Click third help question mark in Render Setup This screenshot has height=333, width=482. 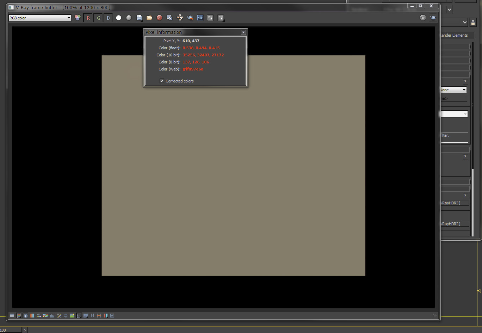[x=465, y=196]
